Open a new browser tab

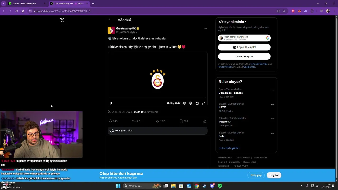(93, 4)
